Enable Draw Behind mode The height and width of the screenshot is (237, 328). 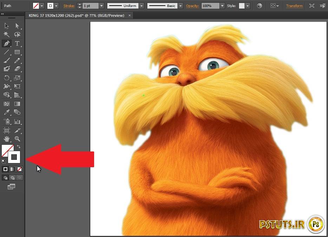13,178
